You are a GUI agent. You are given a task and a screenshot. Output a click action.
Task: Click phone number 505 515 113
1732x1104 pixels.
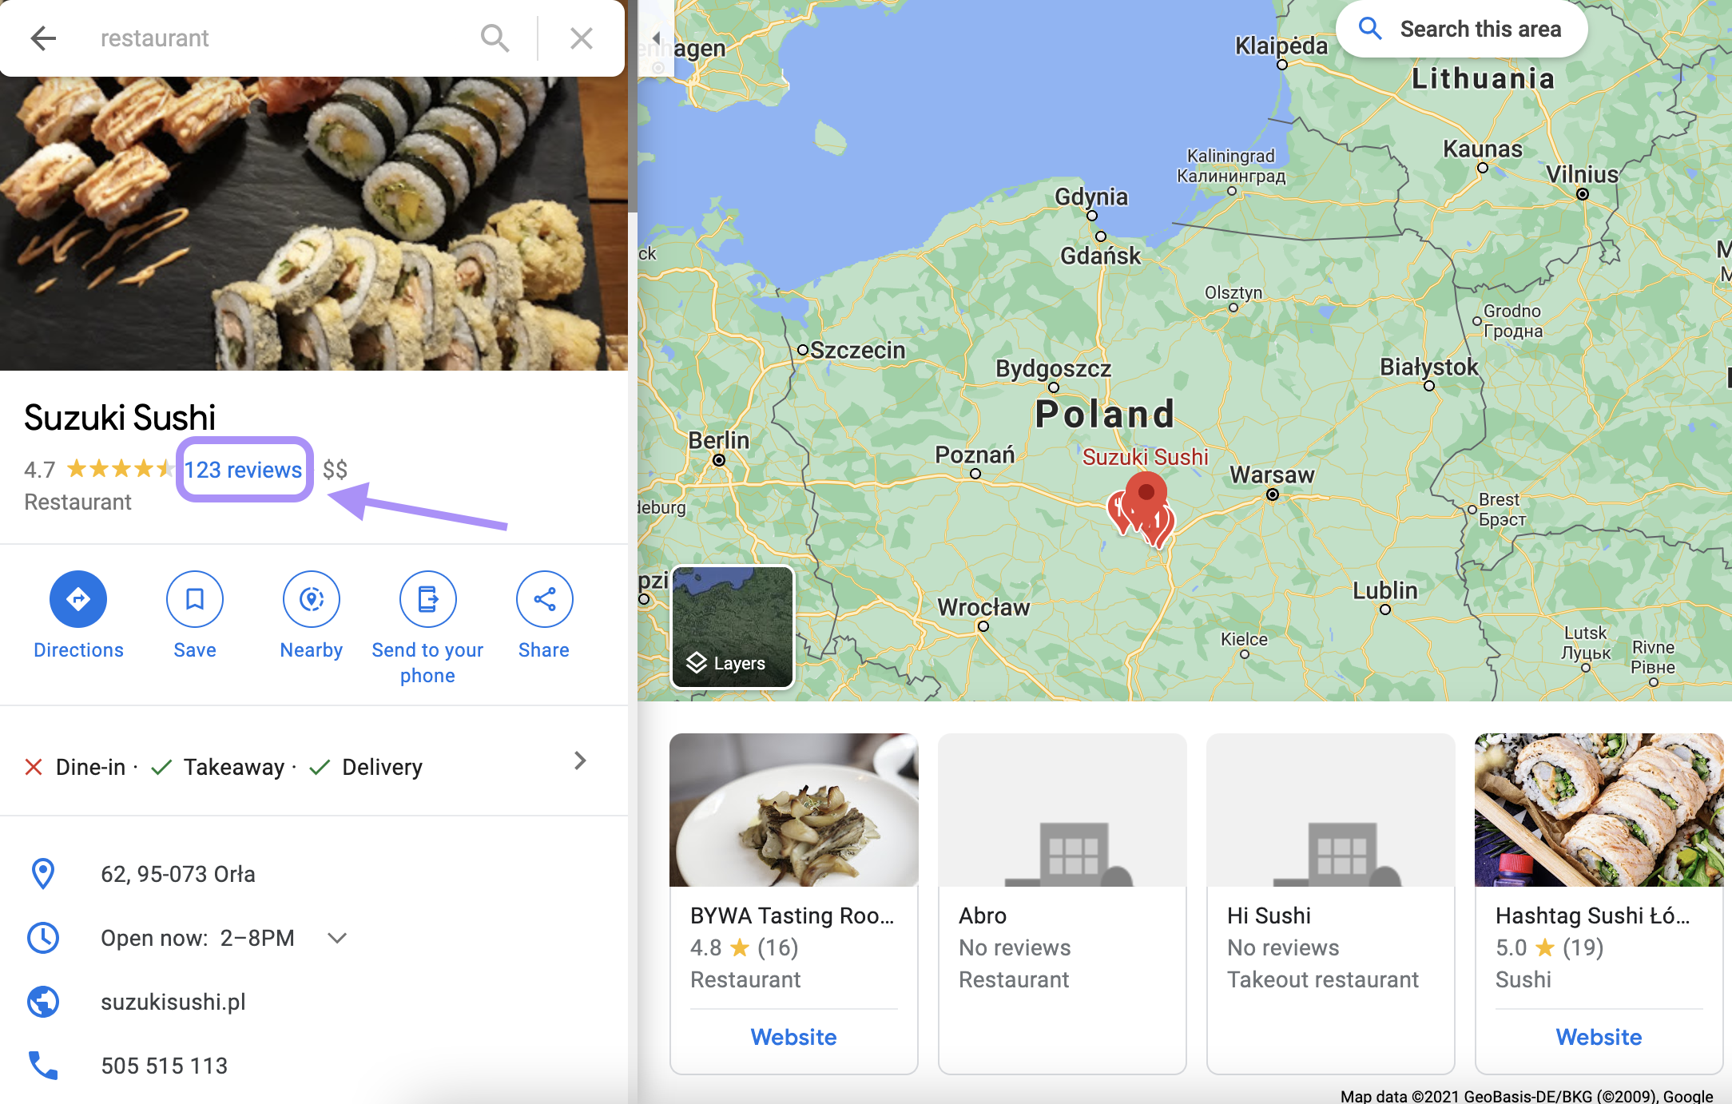[x=165, y=1066]
